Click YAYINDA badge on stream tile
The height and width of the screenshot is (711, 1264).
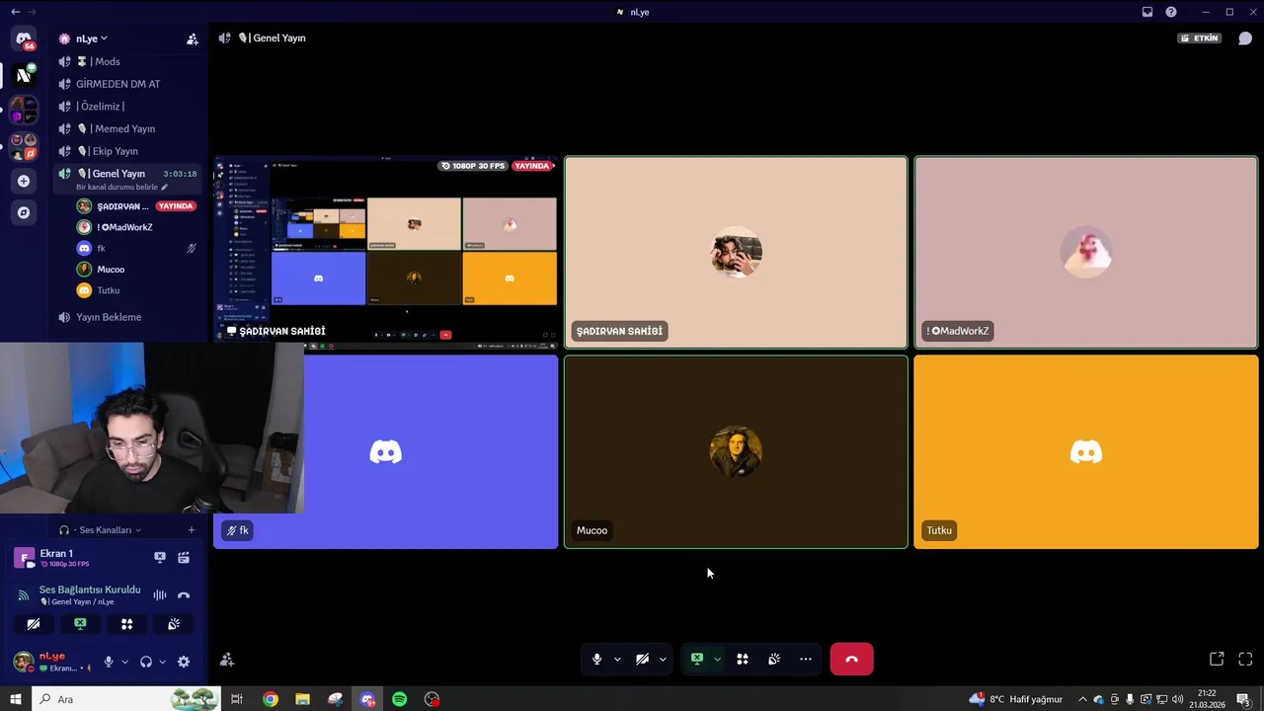coord(532,166)
